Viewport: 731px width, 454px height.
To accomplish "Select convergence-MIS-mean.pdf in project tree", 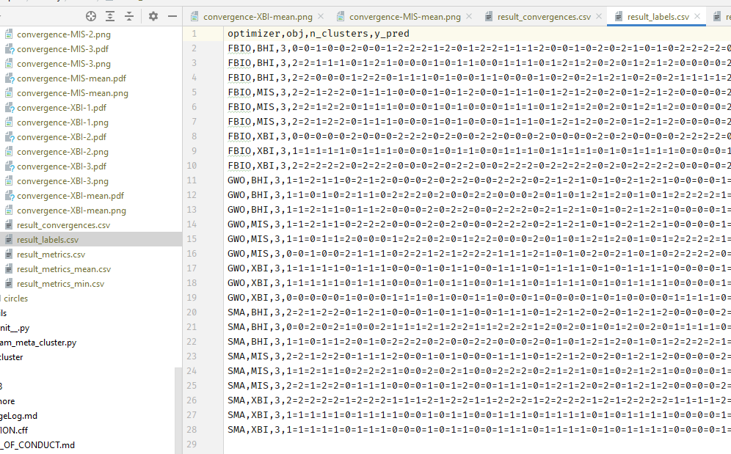I will (x=71, y=78).
